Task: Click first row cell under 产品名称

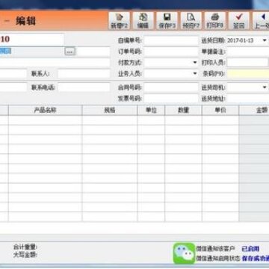Action: click(45, 120)
